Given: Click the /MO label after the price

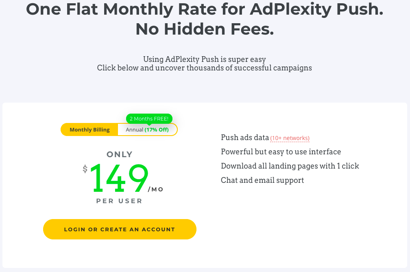Looking at the screenshot, I should [156, 189].
